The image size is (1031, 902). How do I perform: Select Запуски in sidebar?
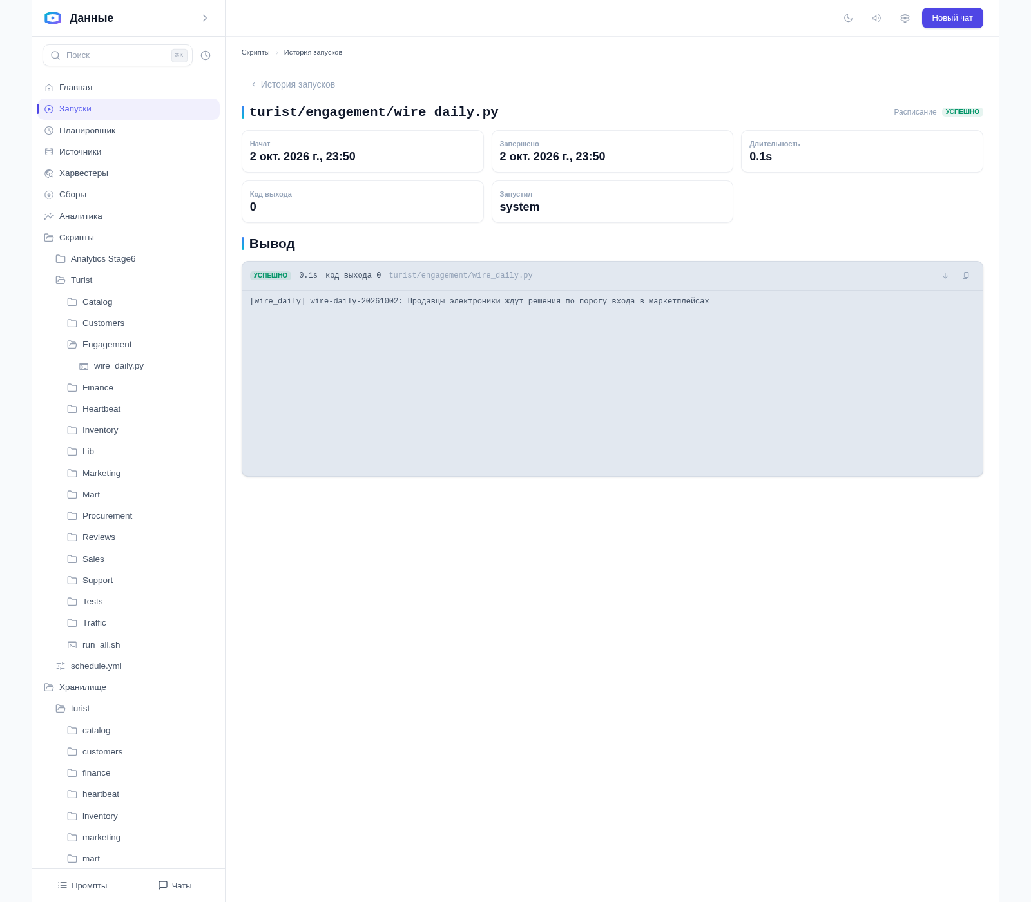coord(128,109)
